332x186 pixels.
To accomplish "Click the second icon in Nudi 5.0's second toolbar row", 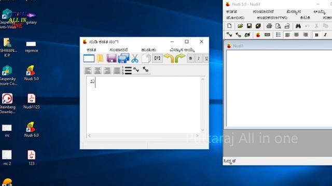I will (239, 35).
